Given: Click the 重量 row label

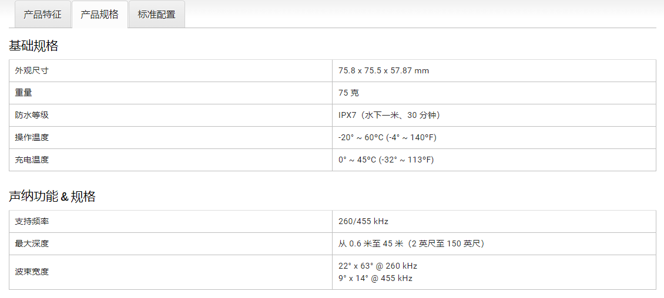Looking at the screenshot, I should [x=24, y=93].
